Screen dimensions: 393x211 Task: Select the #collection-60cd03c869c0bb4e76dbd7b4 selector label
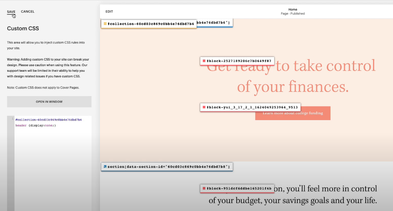[151, 24]
